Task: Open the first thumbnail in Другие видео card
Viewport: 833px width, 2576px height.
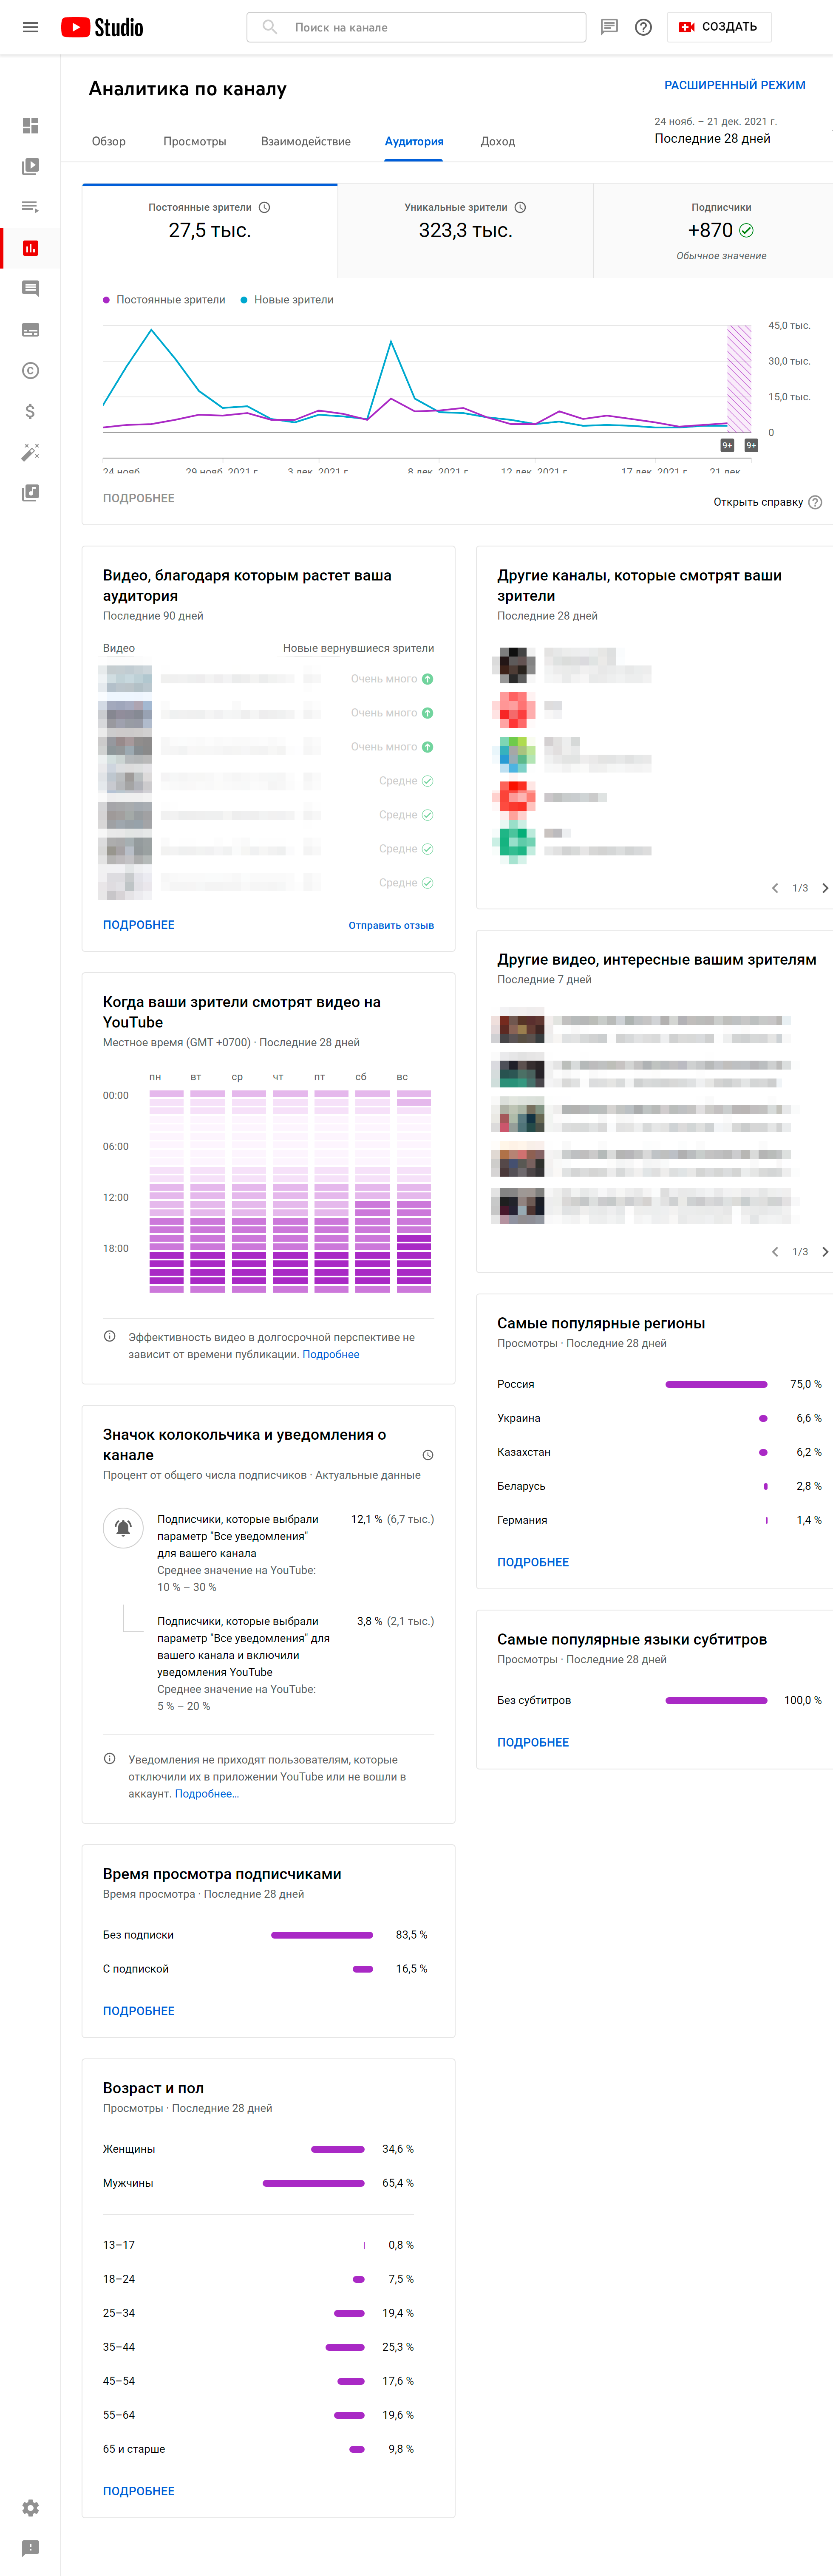Action: pyautogui.click(x=518, y=1029)
